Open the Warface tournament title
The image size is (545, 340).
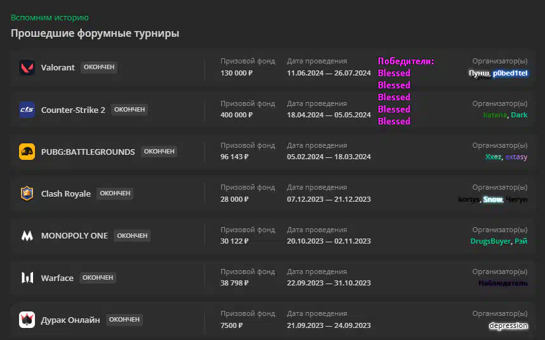[57, 278]
